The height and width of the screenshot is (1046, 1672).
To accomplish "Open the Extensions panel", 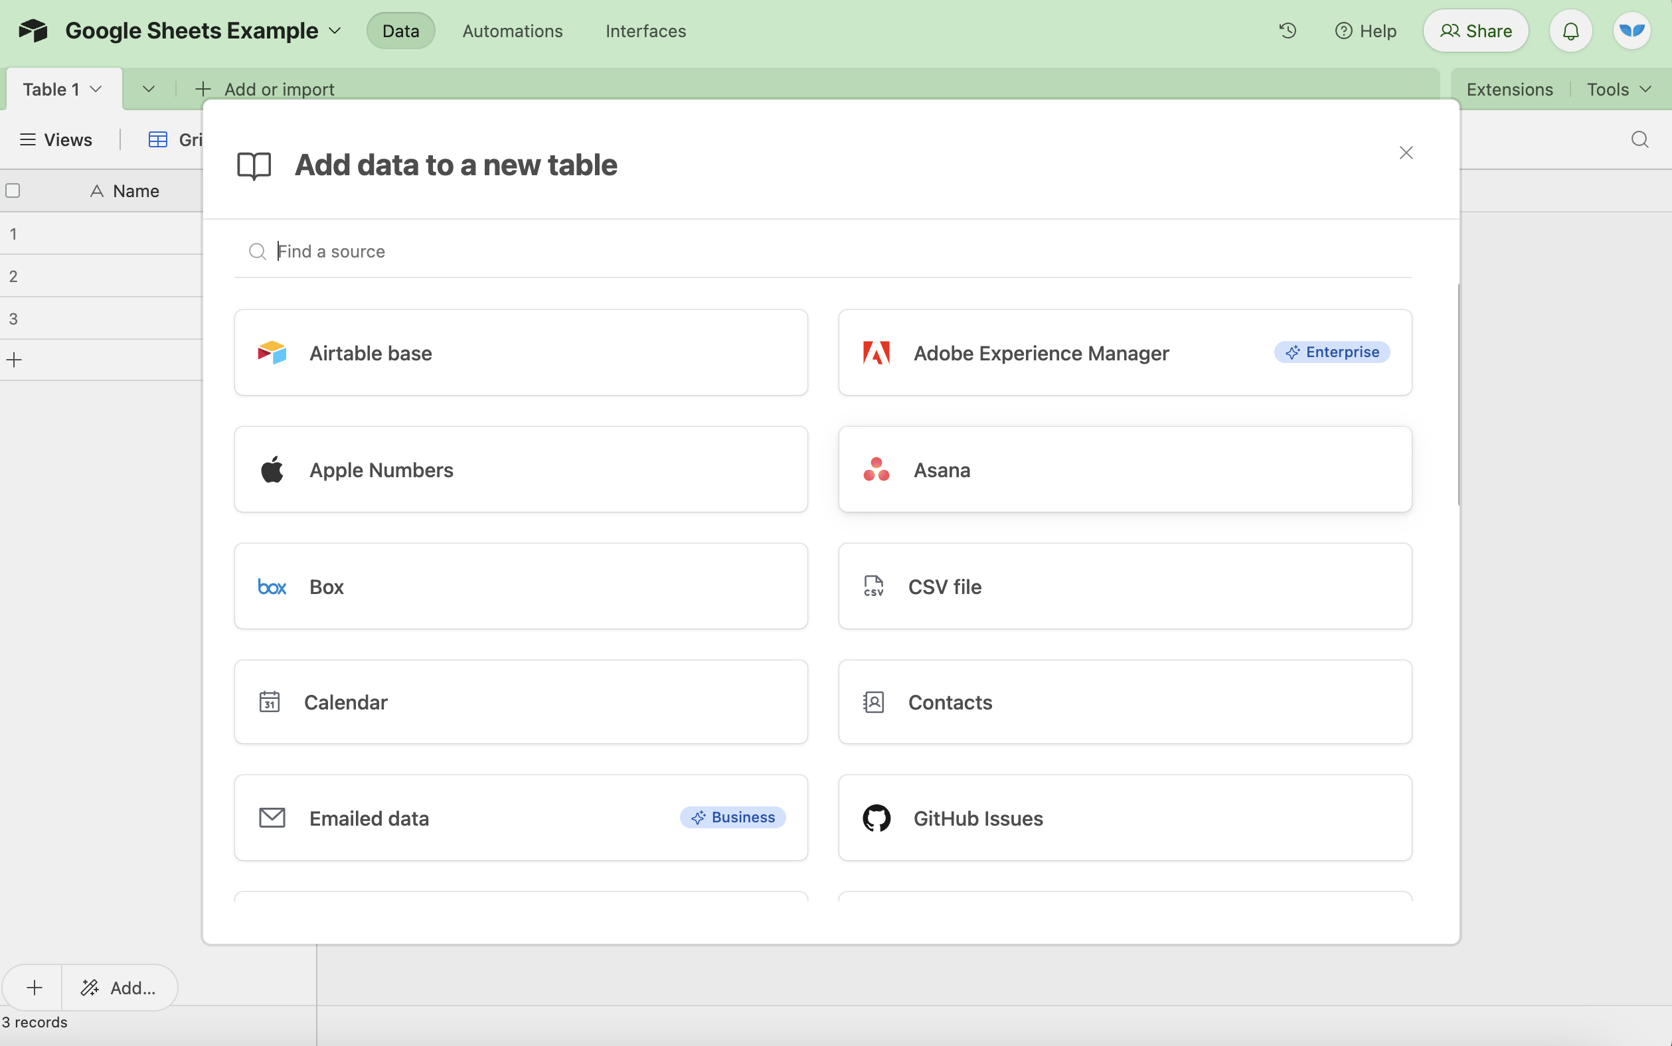I will pos(1509,89).
